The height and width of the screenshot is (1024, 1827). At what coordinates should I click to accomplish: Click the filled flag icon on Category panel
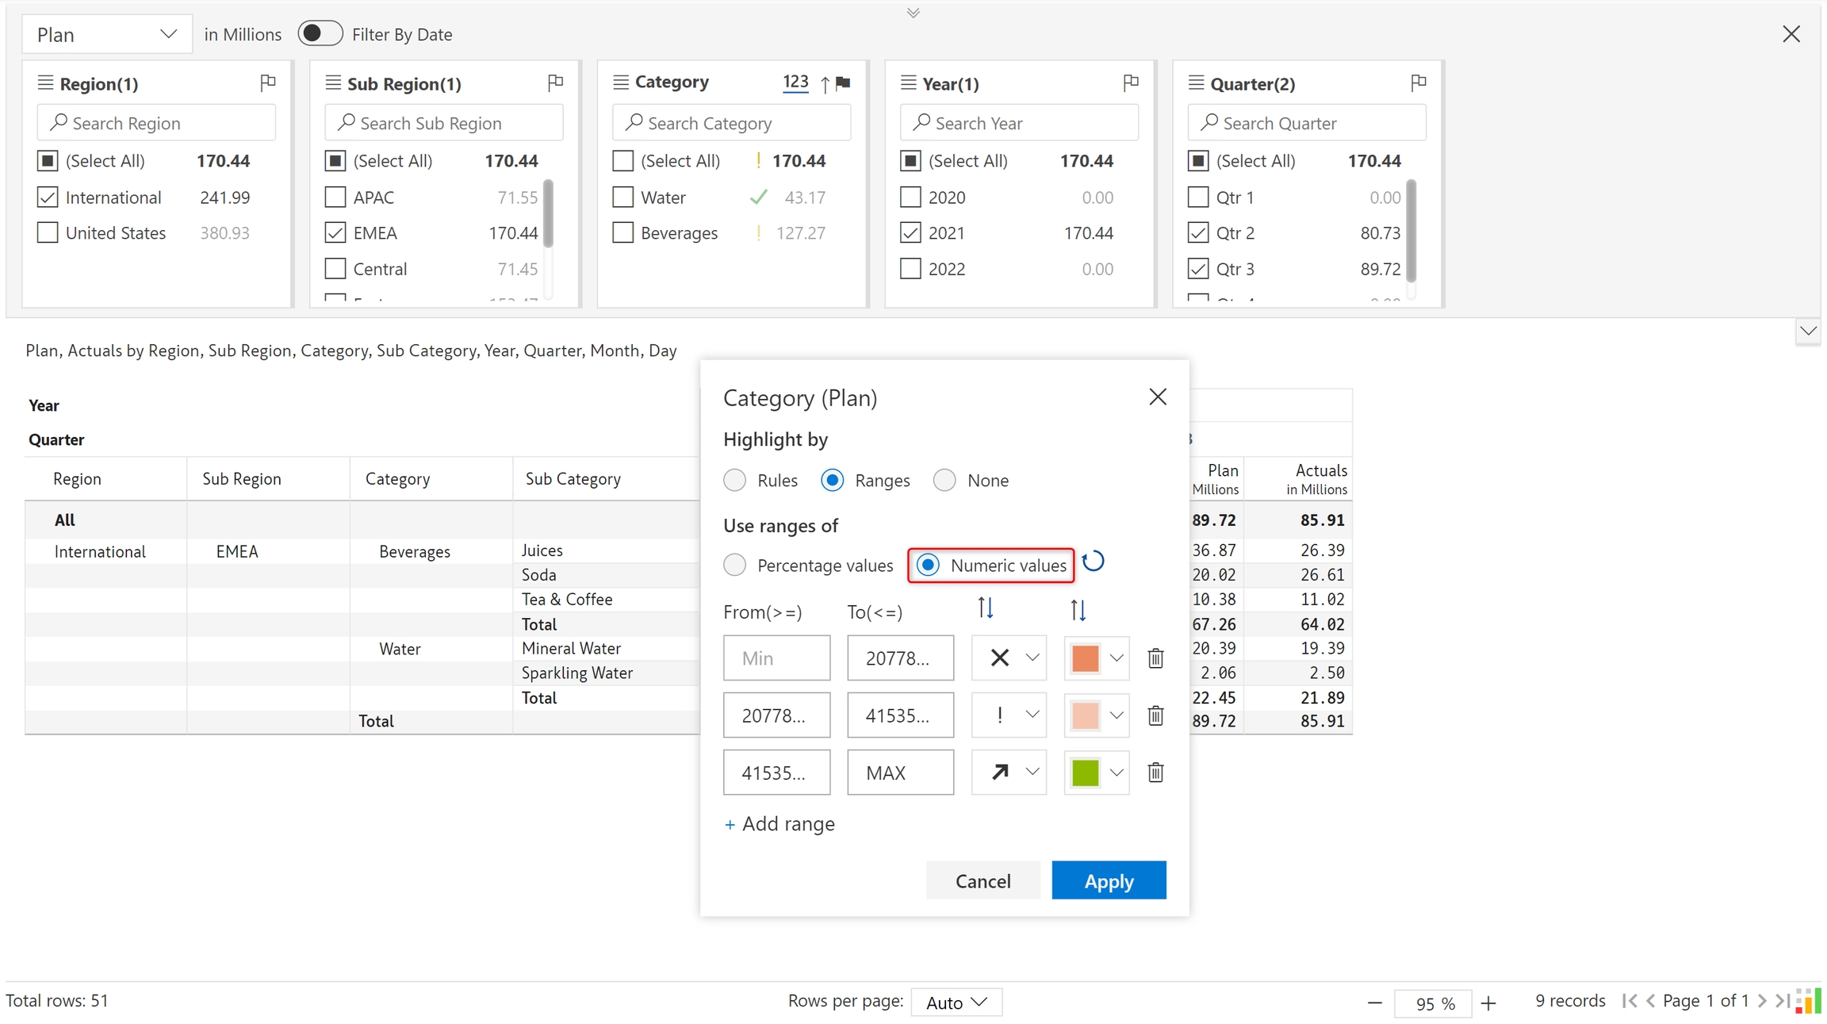844,82
